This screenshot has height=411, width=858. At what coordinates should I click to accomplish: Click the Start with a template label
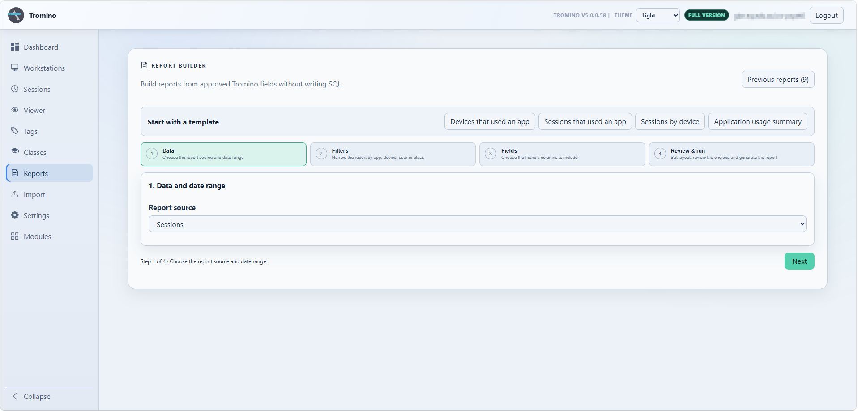tap(183, 122)
